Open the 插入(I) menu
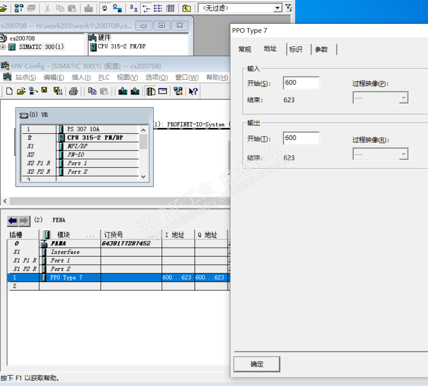The width and height of the screenshot is (428, 386). point(81,77)
